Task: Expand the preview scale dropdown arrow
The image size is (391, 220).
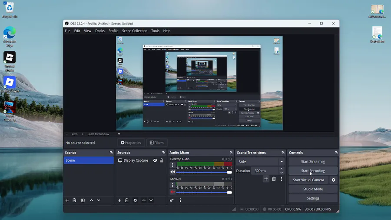Action: coord(119,134)
